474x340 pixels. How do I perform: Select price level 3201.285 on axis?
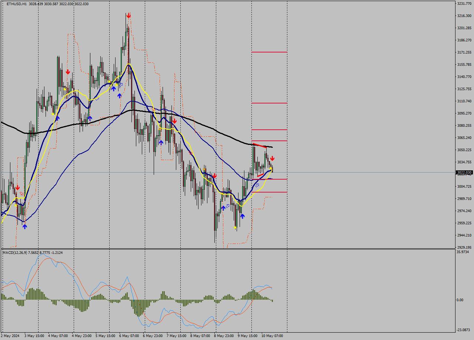pyautogui.click(x=464, y=28)
